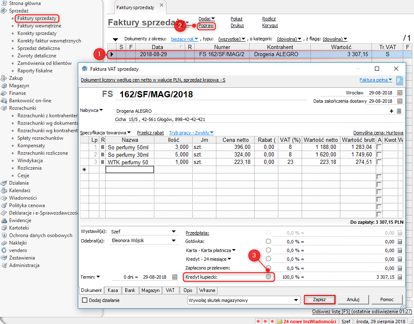This screenshot has height=324, width=414.
Task: Open Faktury wewnętrzne in the sidebar tree
Action: click(39, 26)
